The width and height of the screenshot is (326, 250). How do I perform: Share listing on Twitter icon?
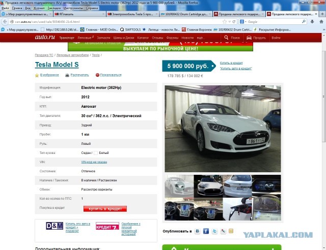pyautogui.click(x=214, y=231)
